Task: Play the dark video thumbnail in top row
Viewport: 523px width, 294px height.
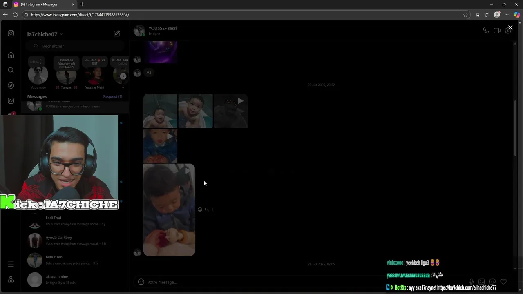Action: click(x=231, y=111)
